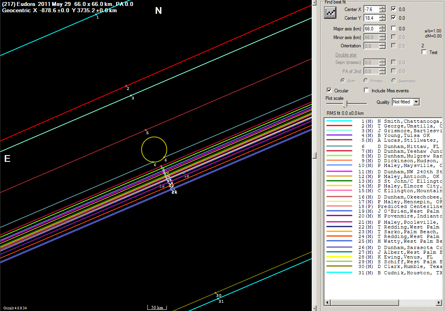Click left arrow of the observer list scrollbar
This screenshot has height=311, width=446.
click(327, 302)
